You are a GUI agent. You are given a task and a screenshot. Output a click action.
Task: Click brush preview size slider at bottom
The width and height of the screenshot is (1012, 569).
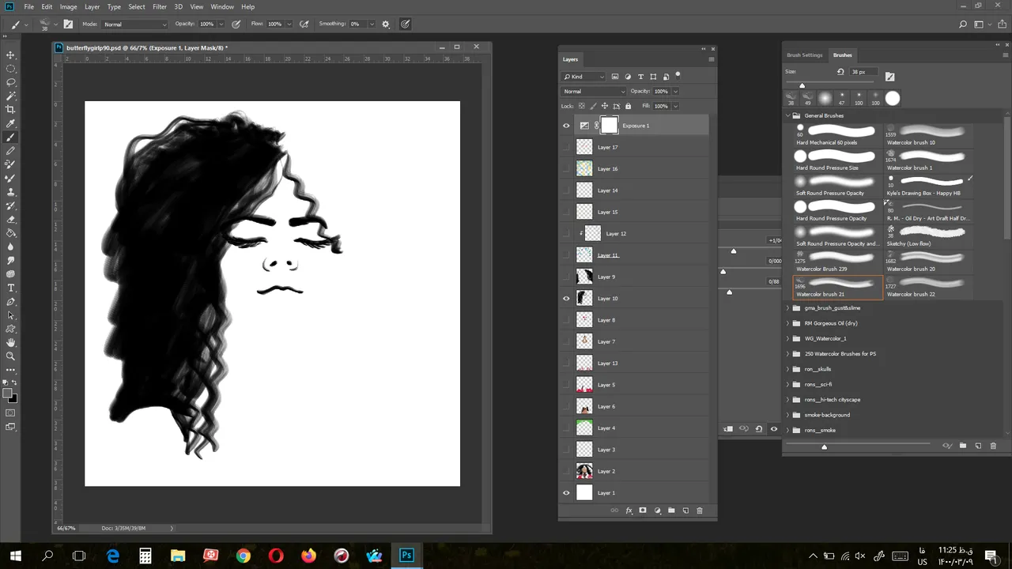click(824, 447)
